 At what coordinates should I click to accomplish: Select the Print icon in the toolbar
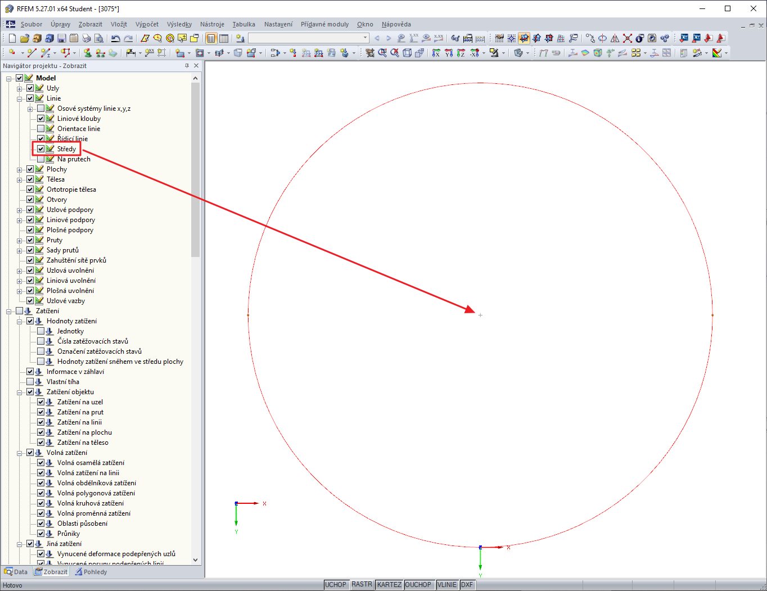(x=87, y=38)
